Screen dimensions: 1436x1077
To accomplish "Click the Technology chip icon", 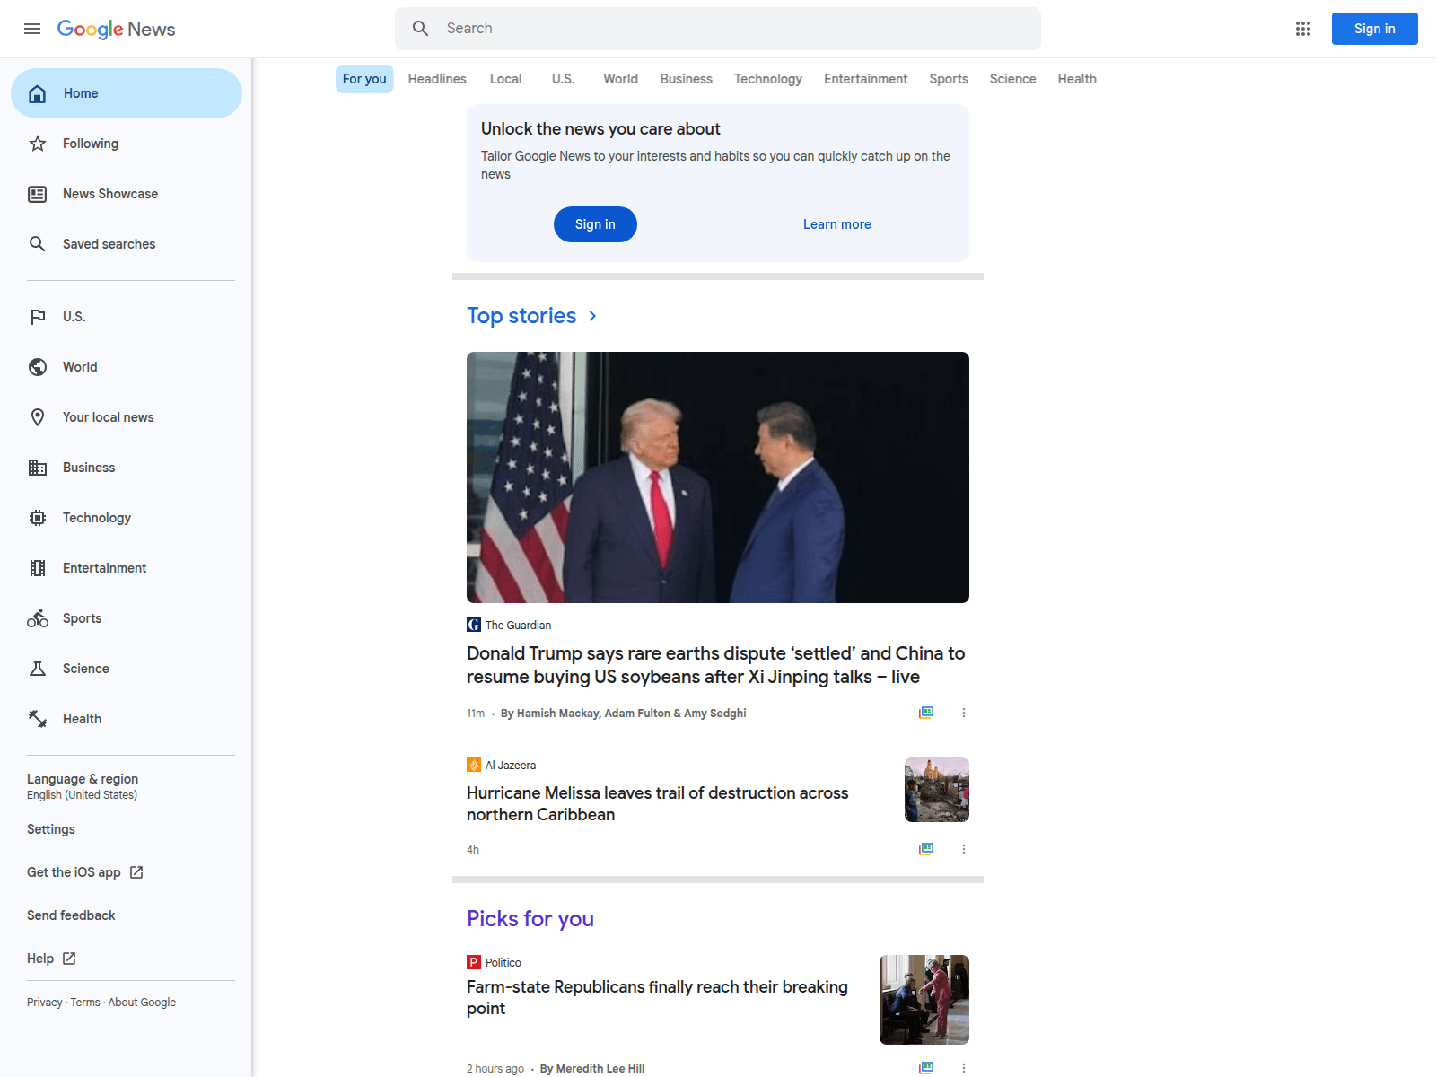I will (x=38, y=518).
